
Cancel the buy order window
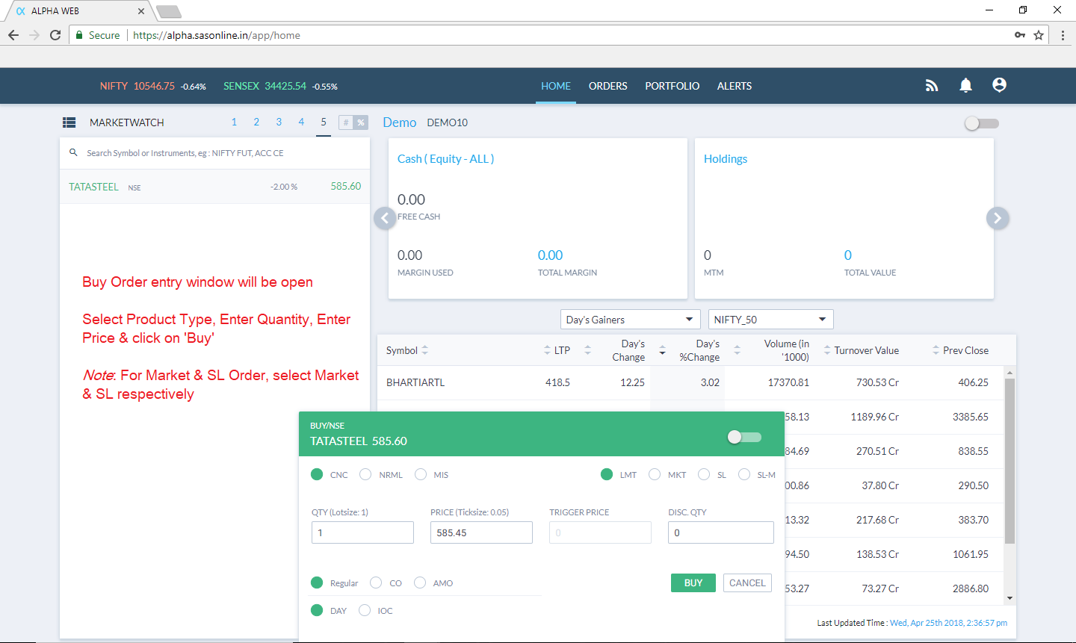point(747,583)
